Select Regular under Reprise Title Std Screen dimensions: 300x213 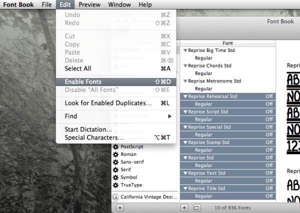(227, 196)
